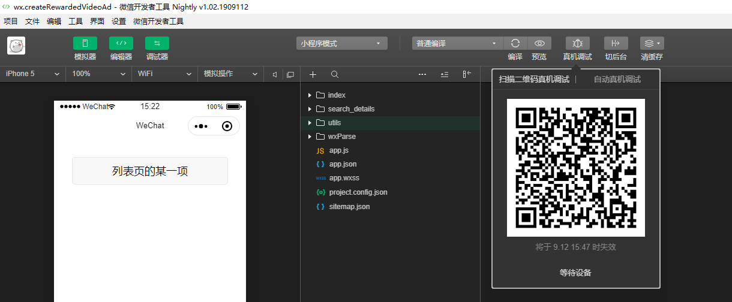
Task: Open the 微信开发者工具 menu
Action: click(158, 21)
